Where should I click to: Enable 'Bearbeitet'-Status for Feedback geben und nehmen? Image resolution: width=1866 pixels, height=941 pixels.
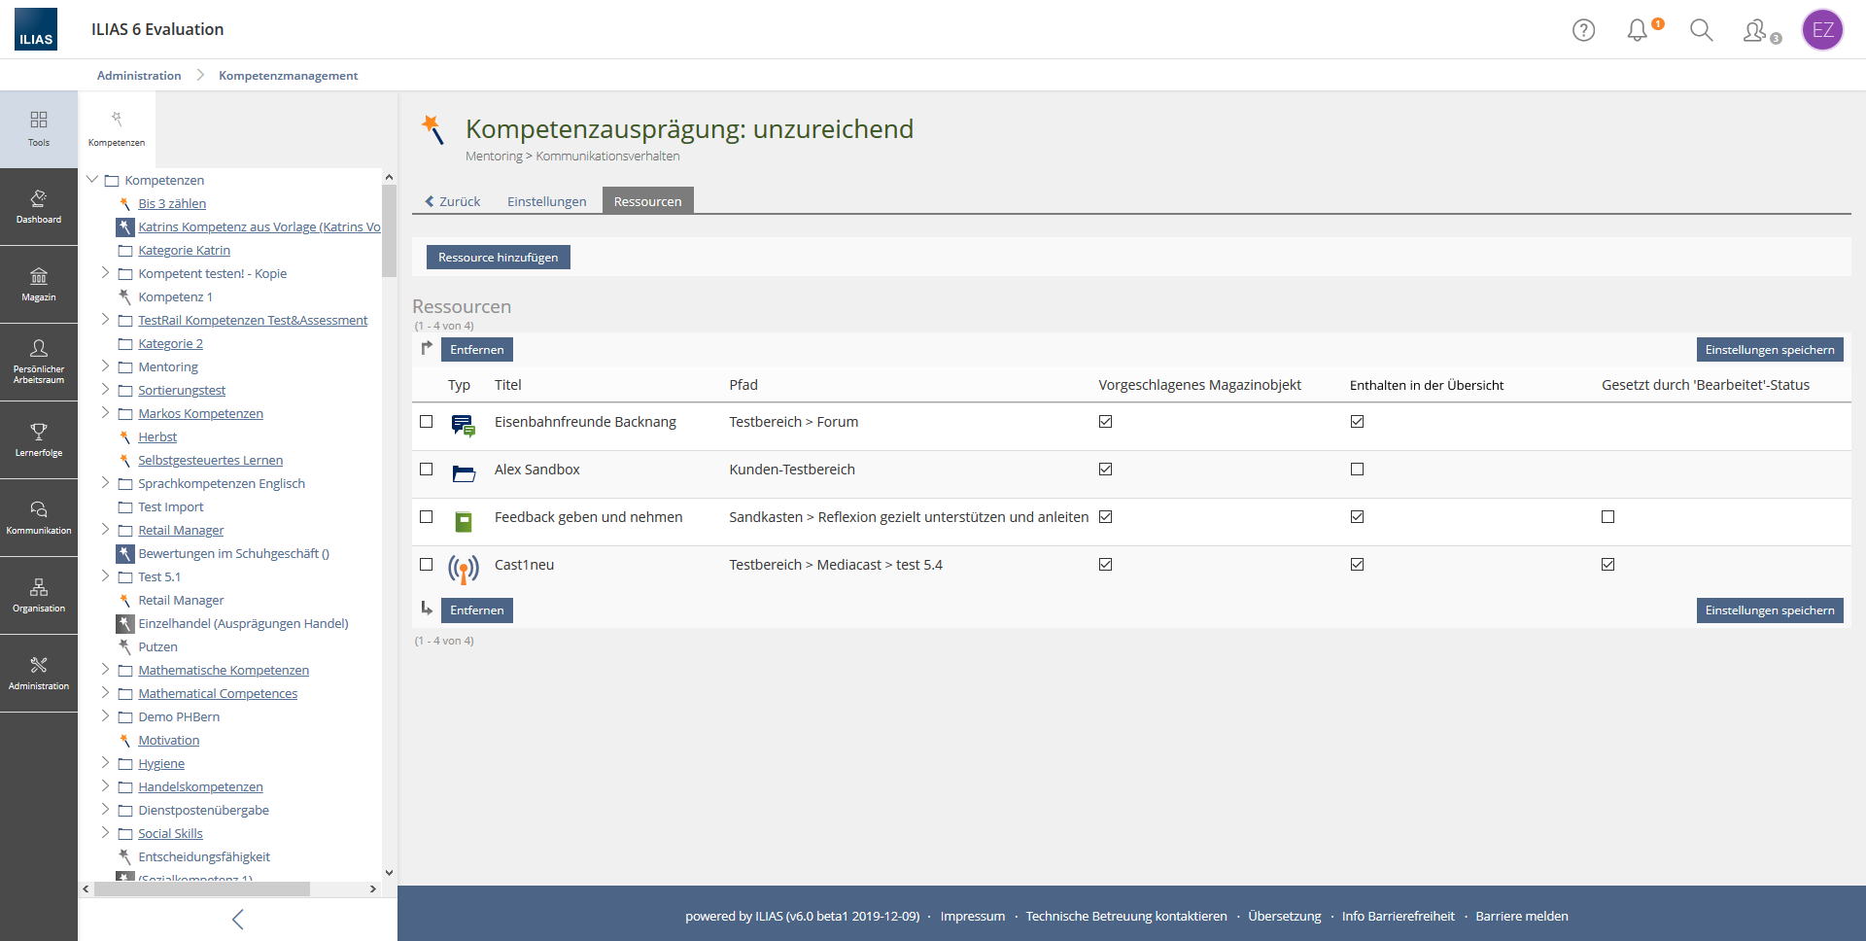1607,517
